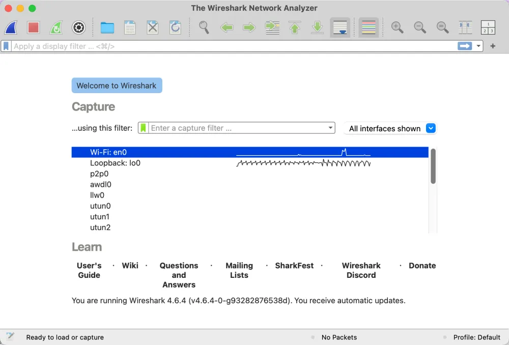This screenshot has height=345, width=509.
Task: Select Wi-Fi: en0 interface
Action: (250, 152)
